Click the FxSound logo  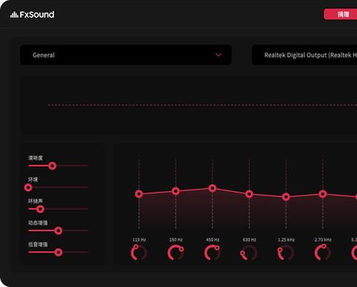click(x=32, y=15)
